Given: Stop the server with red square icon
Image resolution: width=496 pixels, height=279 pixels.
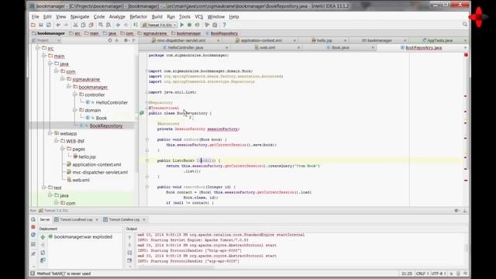Looking at the screenshot, I should (33, 227).
